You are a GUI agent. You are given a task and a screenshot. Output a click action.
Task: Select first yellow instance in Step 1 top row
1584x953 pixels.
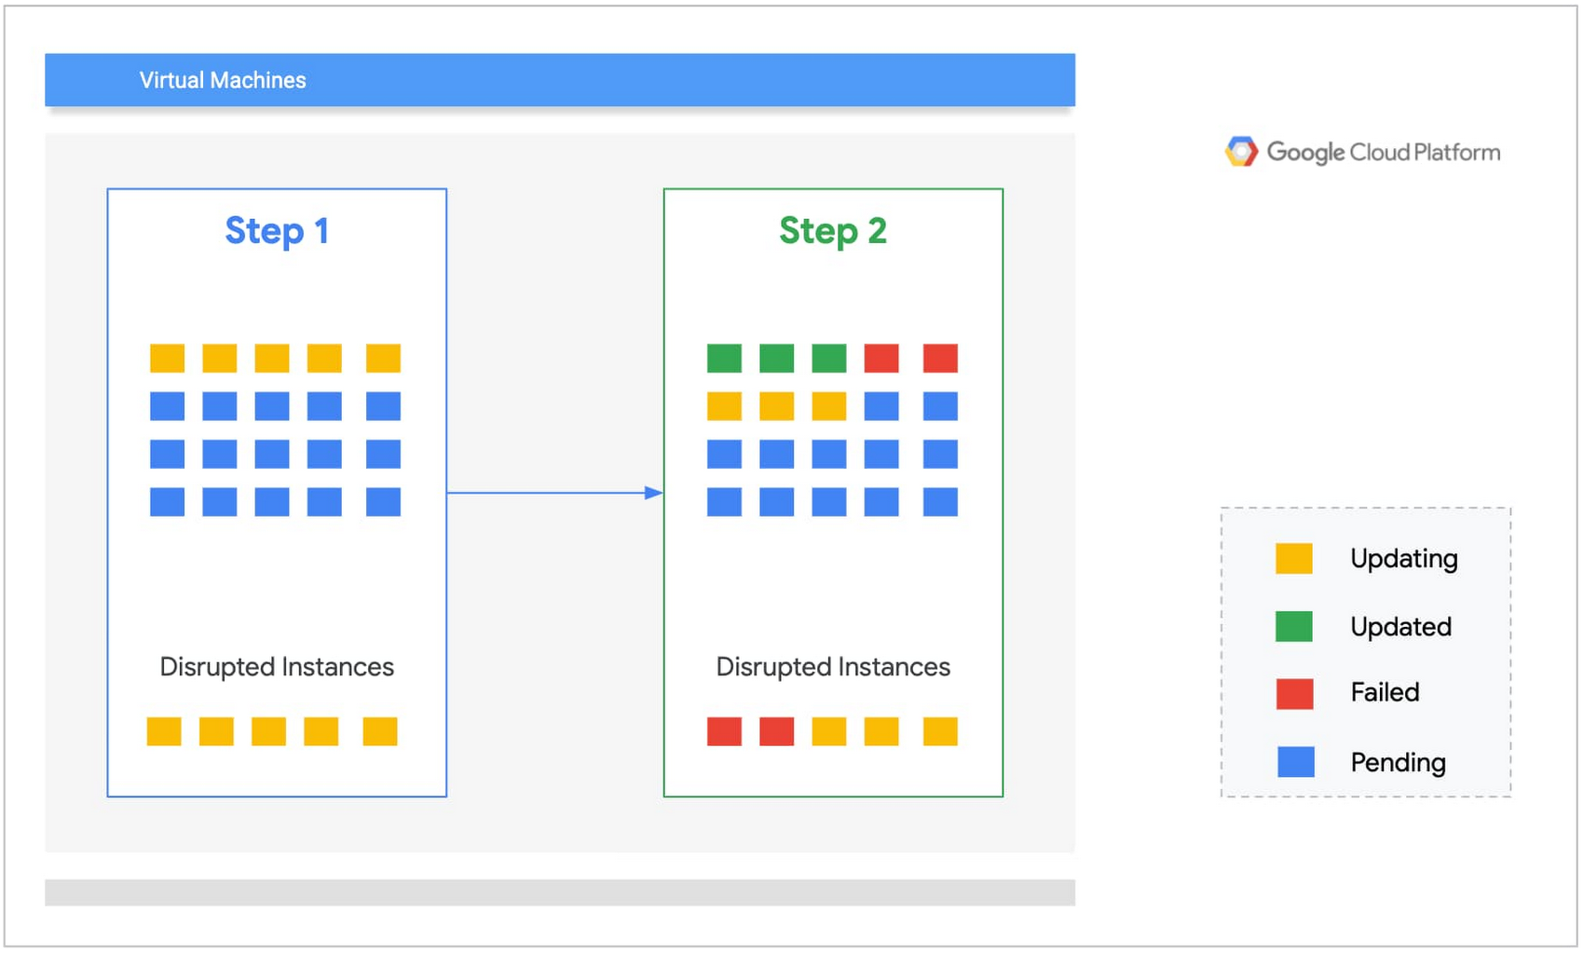[x=168, y=359]
